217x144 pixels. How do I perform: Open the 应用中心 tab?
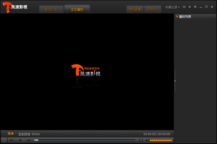pos(153,9)
